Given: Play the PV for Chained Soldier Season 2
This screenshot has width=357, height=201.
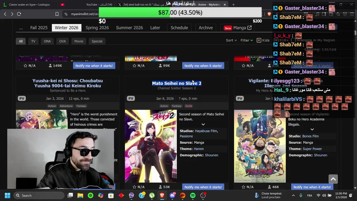Looking at the screenshot, I should click(131, 98).
